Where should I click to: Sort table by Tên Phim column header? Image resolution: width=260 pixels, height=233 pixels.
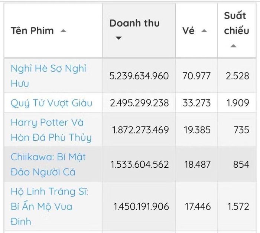[x=32, y=31]
